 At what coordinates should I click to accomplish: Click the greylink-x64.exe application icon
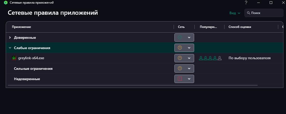pyautogui.click(x=14, y=58)
